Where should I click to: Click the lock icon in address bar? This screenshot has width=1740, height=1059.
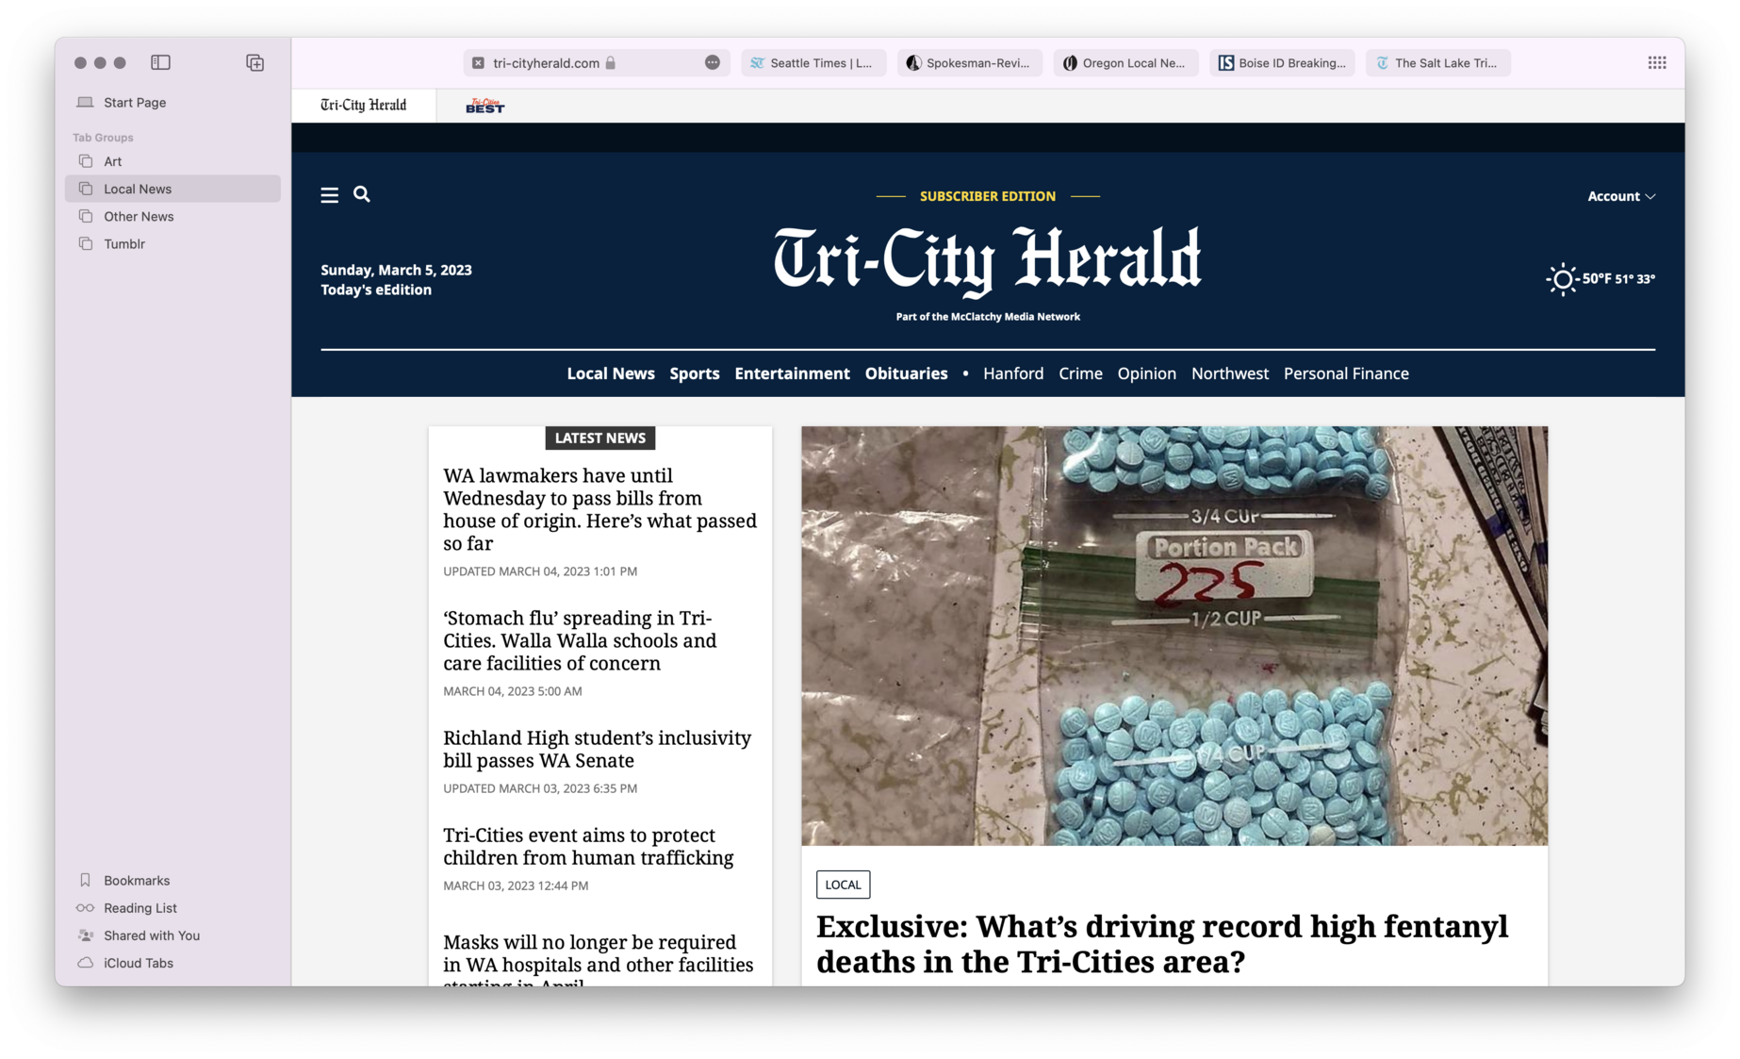(x=611, y=63)
